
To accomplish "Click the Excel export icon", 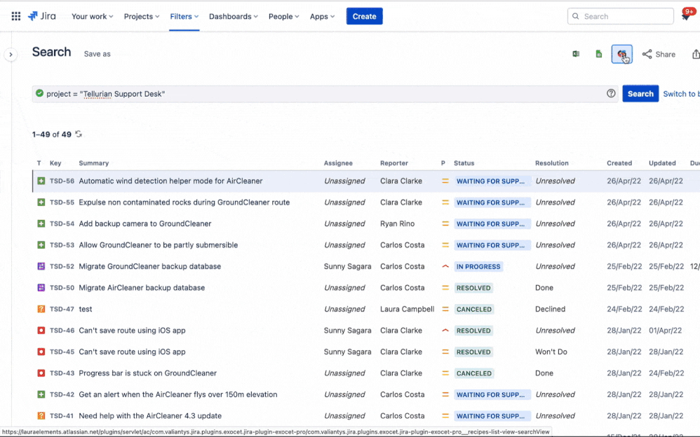I will coord(576,54).
